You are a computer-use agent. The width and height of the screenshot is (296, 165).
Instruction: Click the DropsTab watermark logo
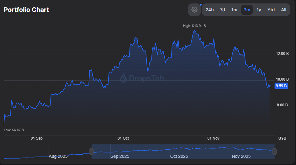pyautogui.click(x=142, y=78)
